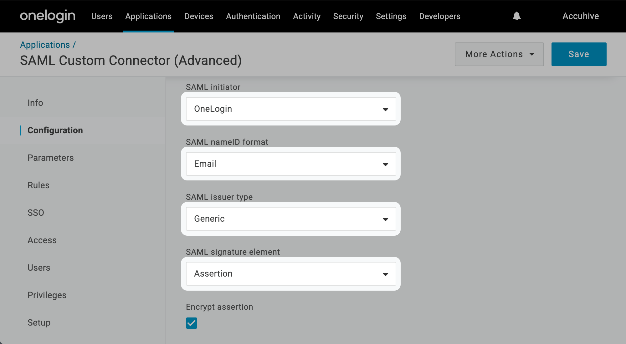Image resolution: width=626 pixels, height=344 pixels.
Task: Expand the SAML initiator dropdown
Action: point(291,109)
